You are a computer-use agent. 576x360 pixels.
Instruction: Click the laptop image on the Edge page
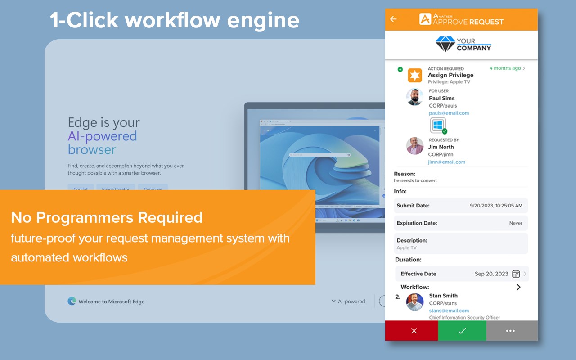coord(315,166)
